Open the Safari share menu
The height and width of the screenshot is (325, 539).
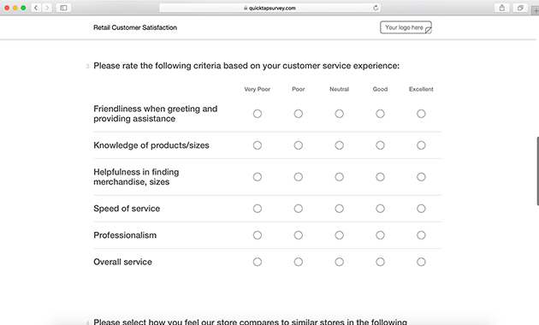click(x=502, y=8)
